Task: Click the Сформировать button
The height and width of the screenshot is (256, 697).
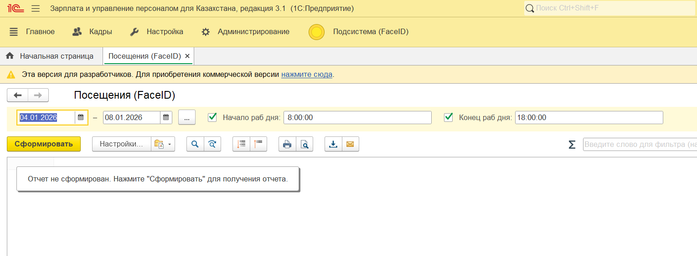Action: coord(44,144)
